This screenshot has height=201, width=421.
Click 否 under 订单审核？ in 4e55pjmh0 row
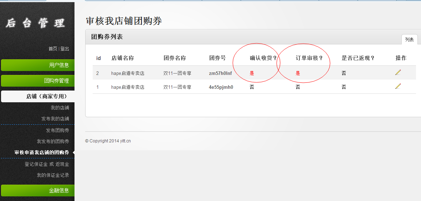[x=298, y=87]
